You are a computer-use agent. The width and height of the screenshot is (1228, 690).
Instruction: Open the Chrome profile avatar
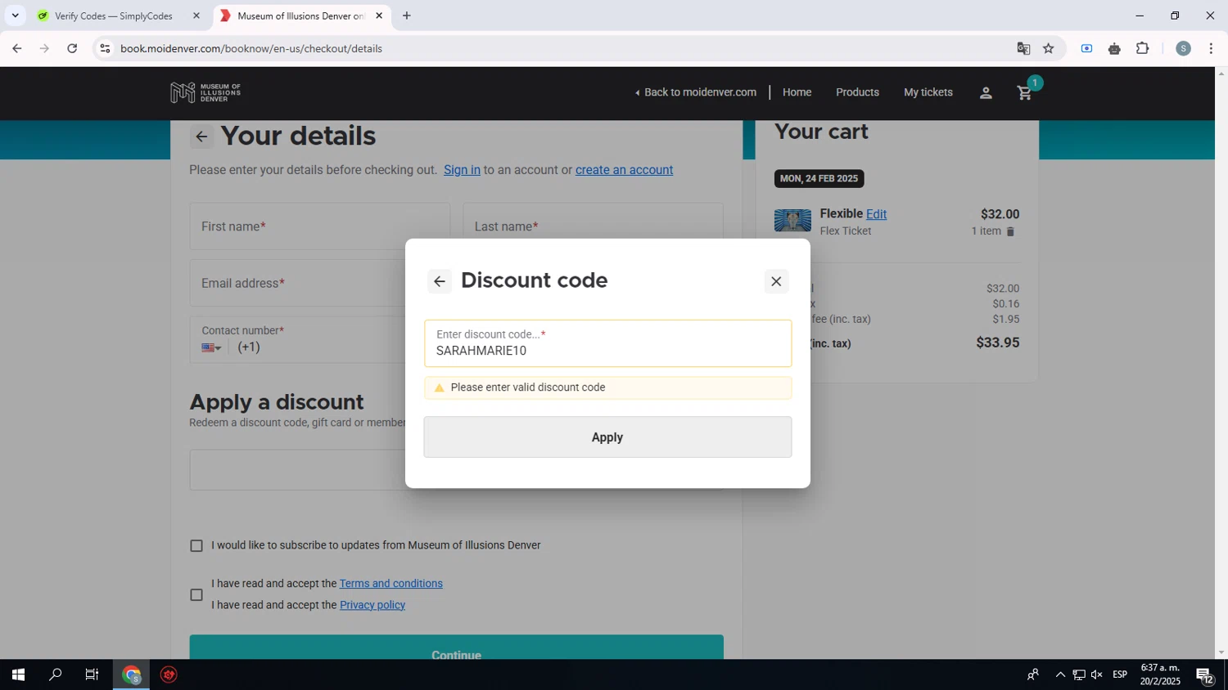click(x=1183, y=48)
